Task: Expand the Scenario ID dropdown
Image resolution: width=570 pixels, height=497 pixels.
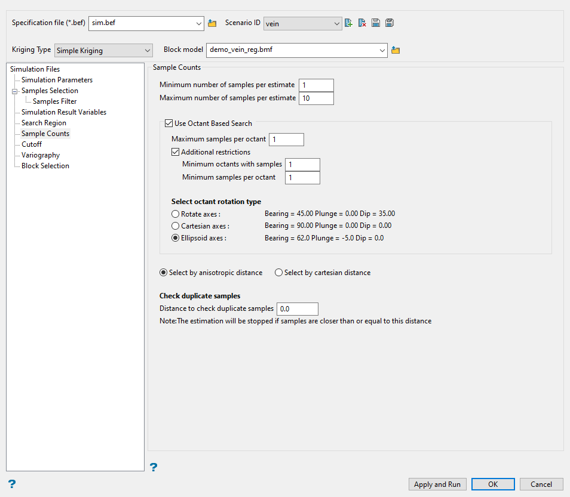Action: click(x=302, y=23)
